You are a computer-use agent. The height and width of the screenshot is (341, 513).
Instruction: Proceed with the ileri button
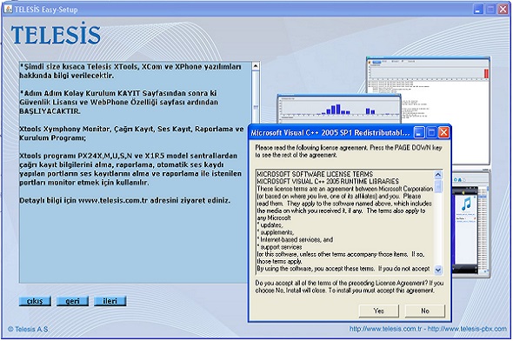tap(110, 301)
